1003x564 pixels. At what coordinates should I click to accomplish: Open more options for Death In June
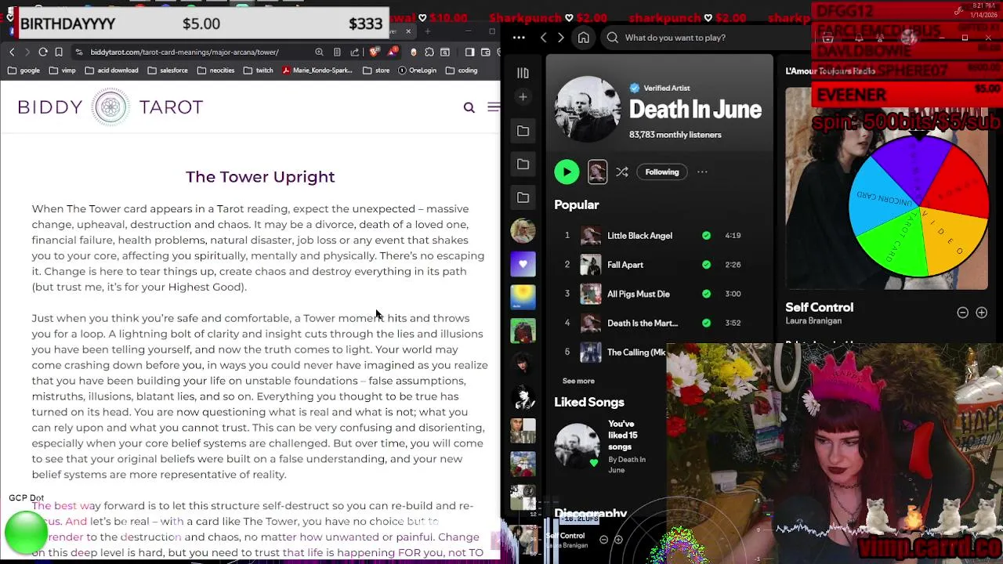click(x=702, y=172)
